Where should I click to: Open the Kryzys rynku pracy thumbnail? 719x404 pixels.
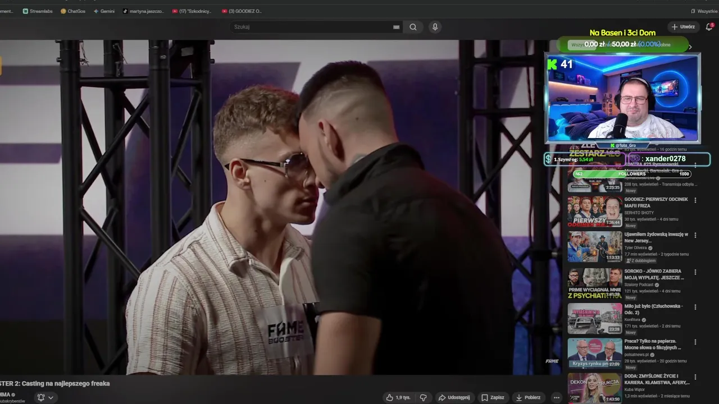pos(594,353)
